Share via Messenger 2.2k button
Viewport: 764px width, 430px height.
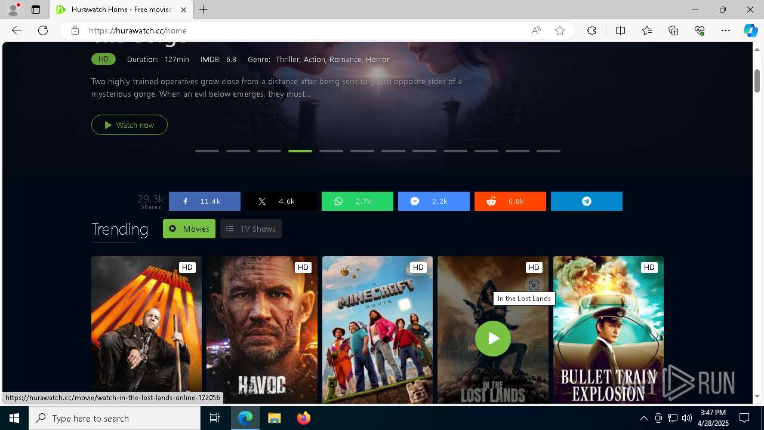[x=434, y=201]
